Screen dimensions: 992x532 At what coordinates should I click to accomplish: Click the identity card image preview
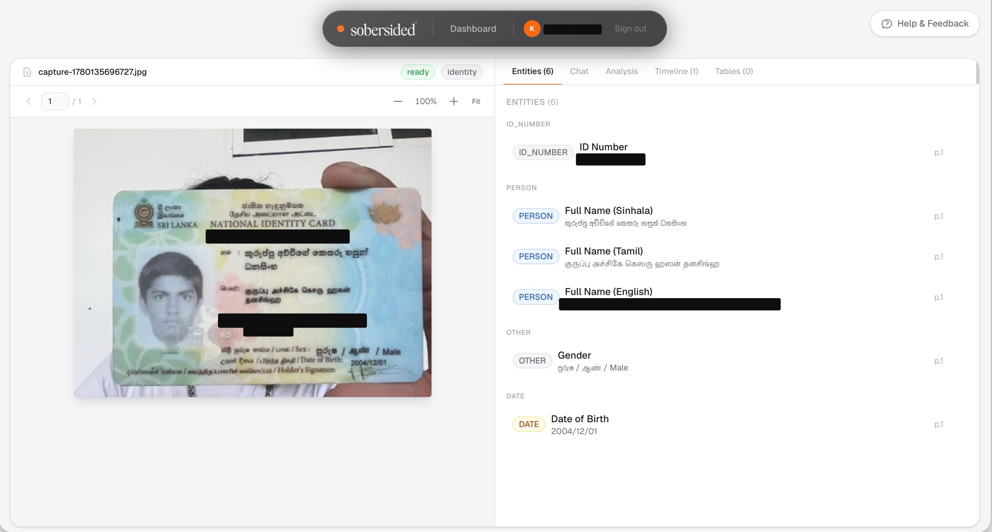[253, 263]
